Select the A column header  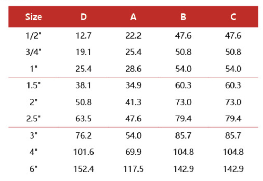[133, 17]
